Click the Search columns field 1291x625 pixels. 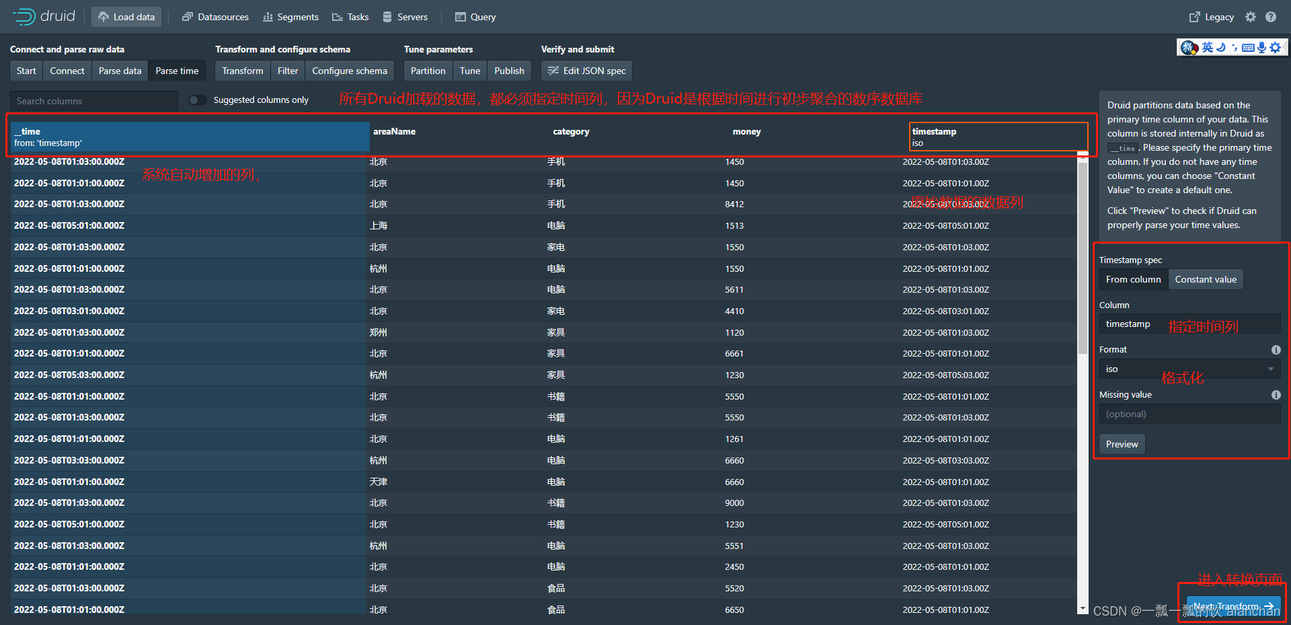coord(94,101)
